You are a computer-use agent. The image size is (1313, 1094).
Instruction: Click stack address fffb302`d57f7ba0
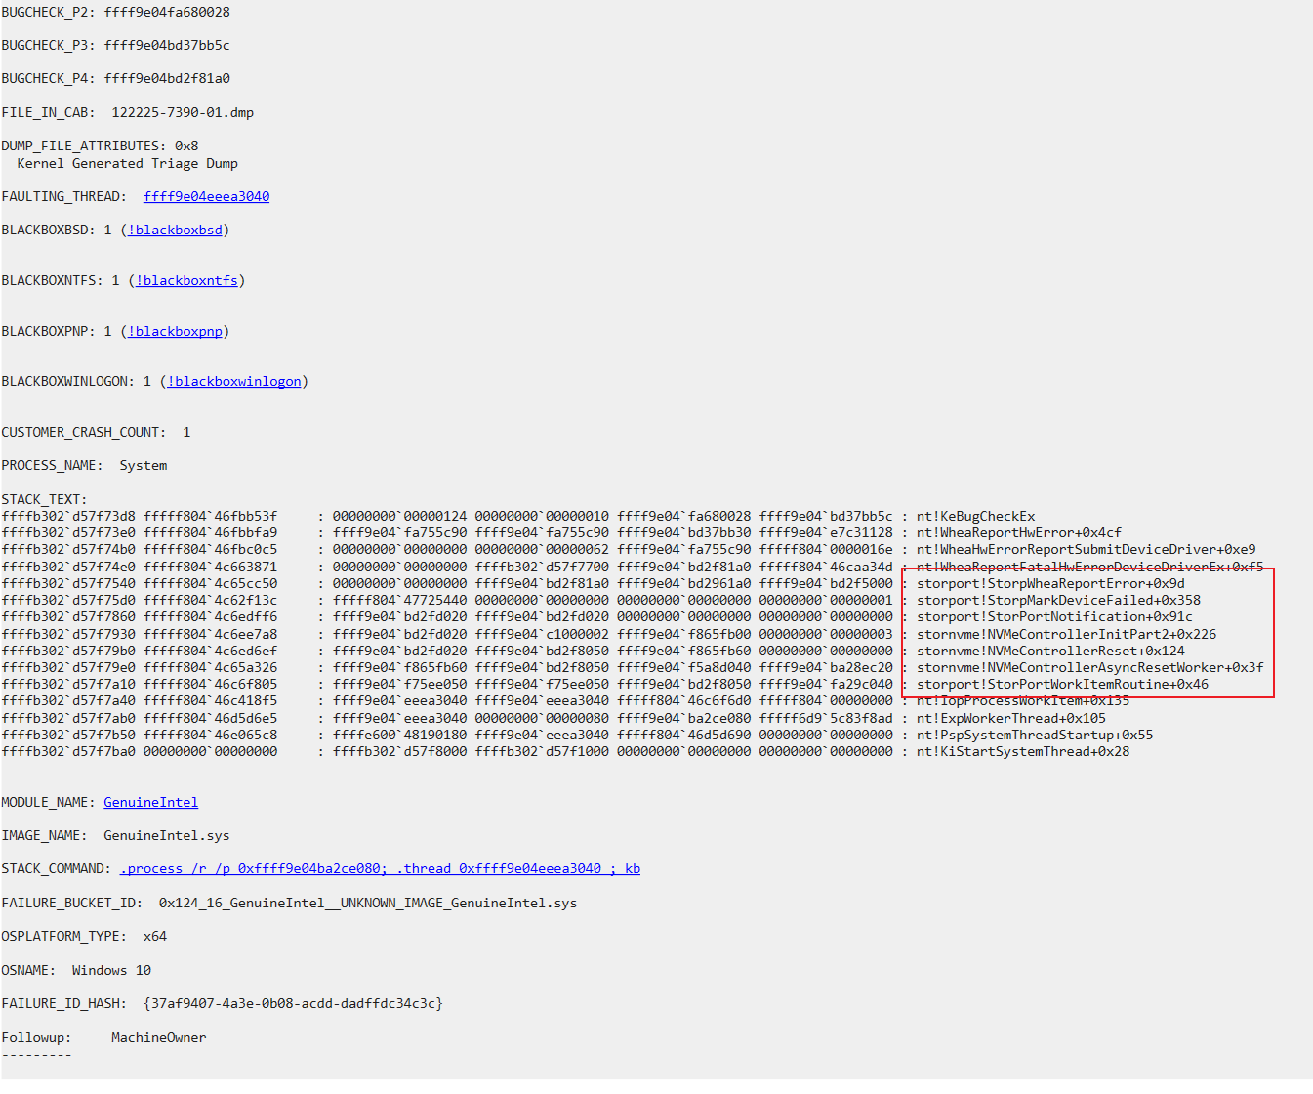click(x=68, y=751)
